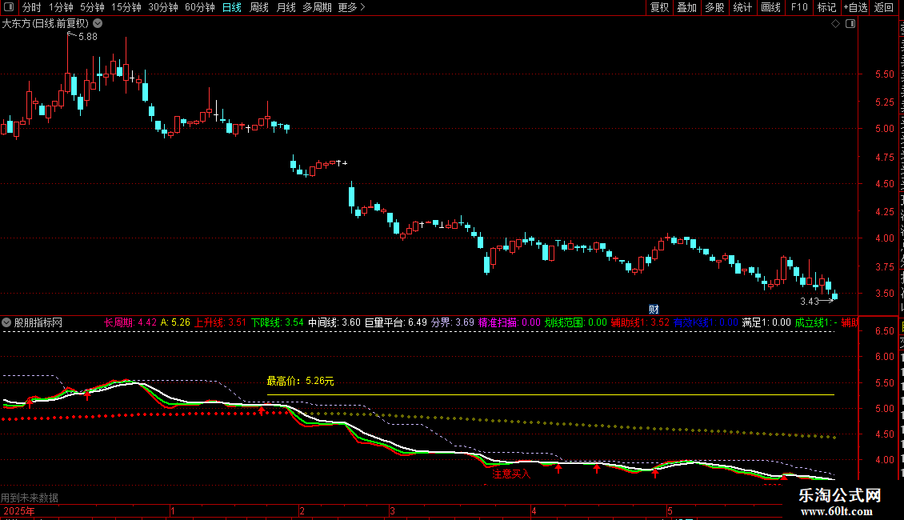Viewport: 904px width, 520px height.
Task: Click 辅助线1: 3.52 indicator value
Action: pyautogui.click(x=640, y=323)
